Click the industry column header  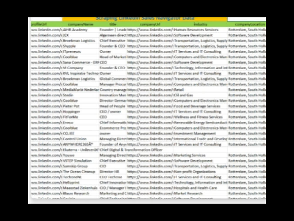(x=201, y=24)
